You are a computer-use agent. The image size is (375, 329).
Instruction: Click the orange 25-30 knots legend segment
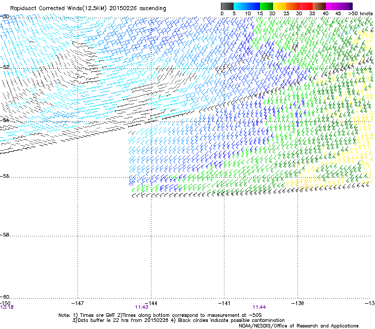(293, 6)
